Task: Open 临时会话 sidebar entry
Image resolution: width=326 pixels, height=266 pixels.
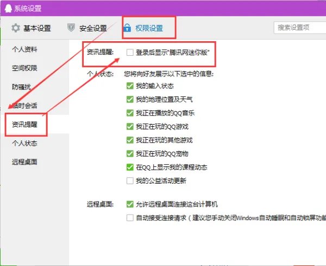Action: pyautogui.click(x=24, y=106)
